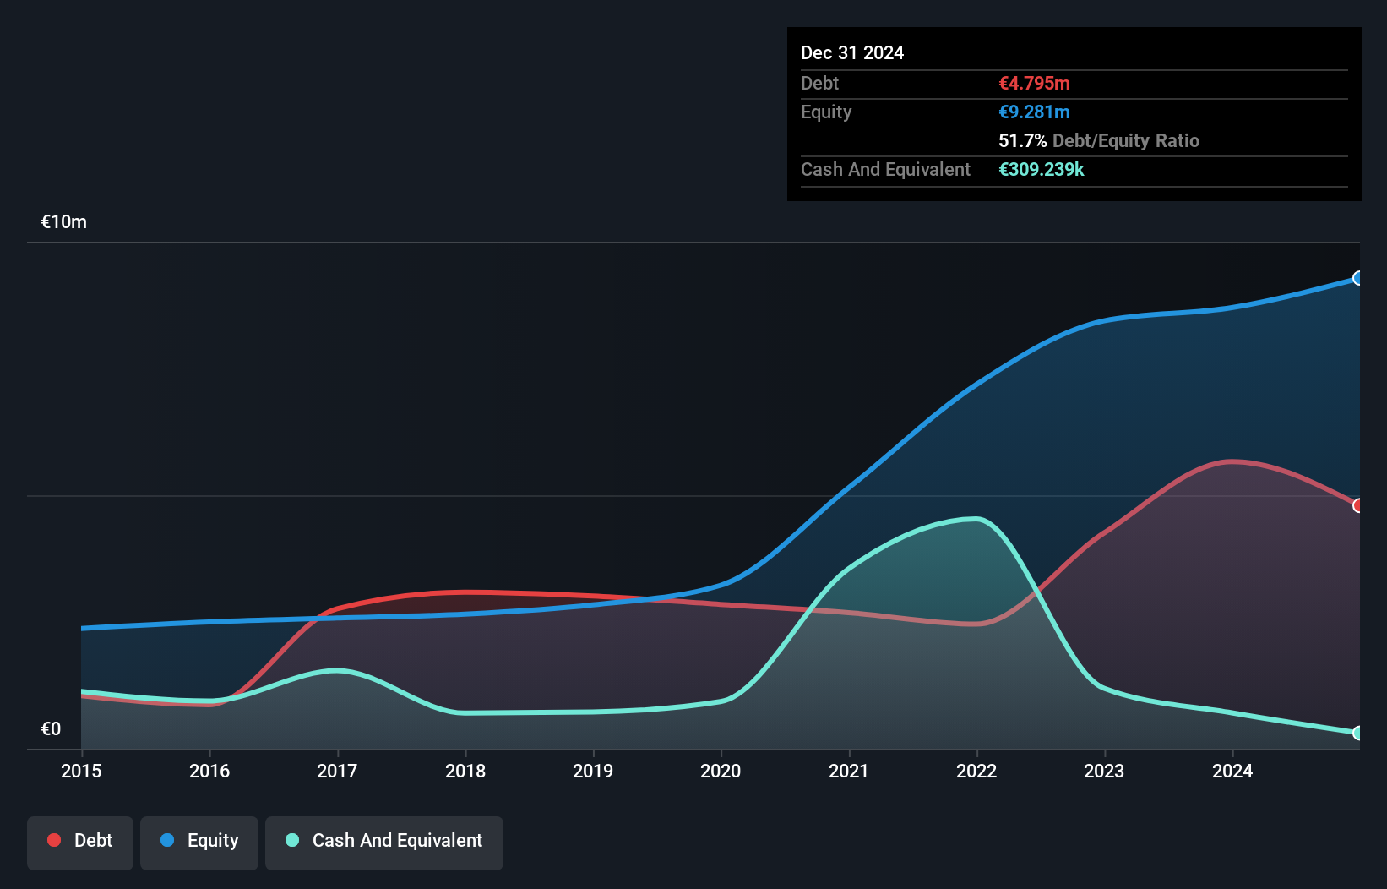The image size is (1387, 889).
Task: Toggle the Debt series visibility
Action: coord(80,841)
